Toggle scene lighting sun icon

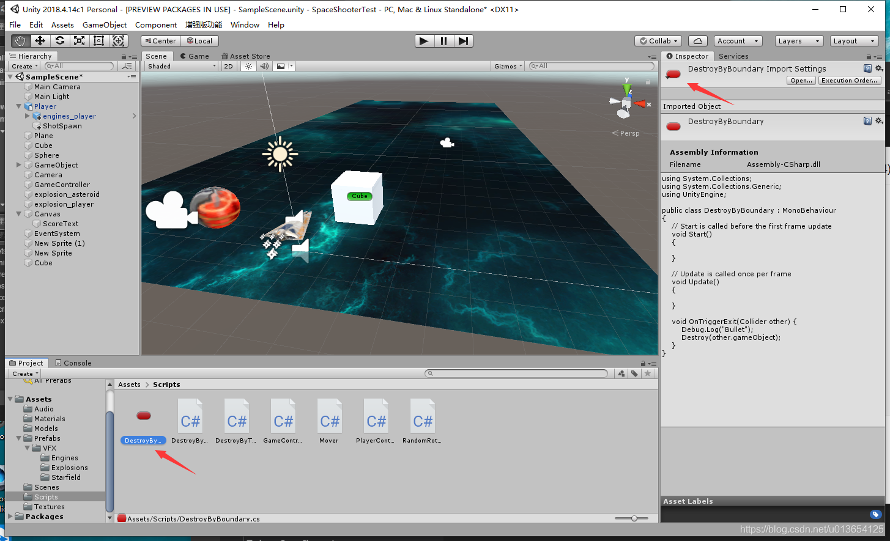click(x=248, y=66)
